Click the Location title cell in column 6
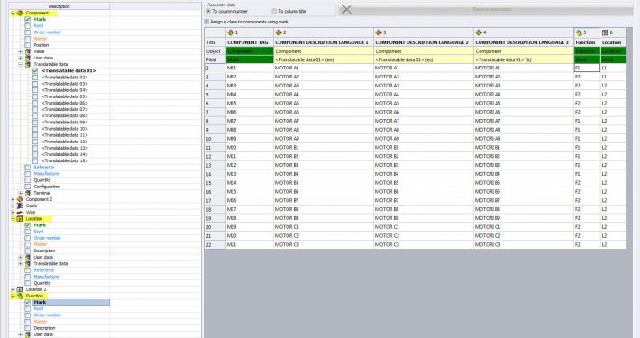 point(613,42)
